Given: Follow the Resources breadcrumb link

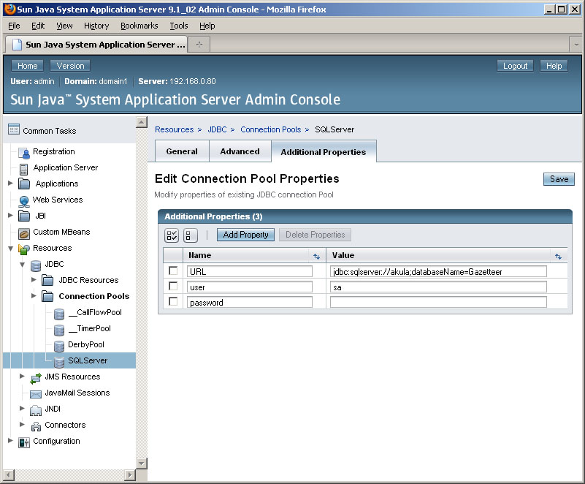Looking at the screenshot, I should tap(175, 129).
